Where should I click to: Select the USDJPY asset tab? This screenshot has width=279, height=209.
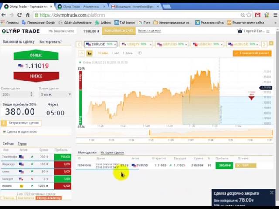135,44
